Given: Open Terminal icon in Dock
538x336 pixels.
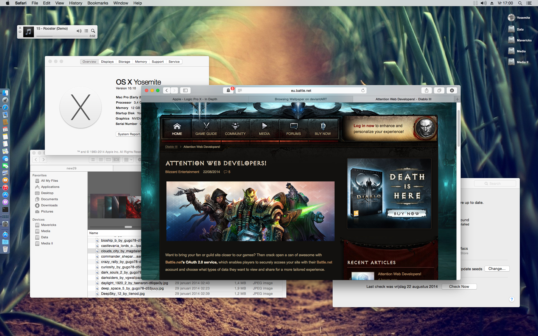Looking at the screenshot, I should point(5,209).
